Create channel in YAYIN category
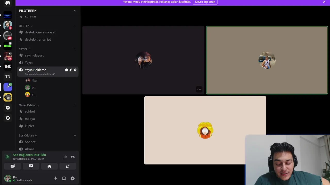This screenshot has height=185, width=330. [75, 49]
